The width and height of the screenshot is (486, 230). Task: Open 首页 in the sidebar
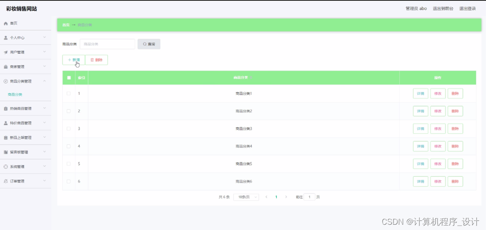point(14,23)
